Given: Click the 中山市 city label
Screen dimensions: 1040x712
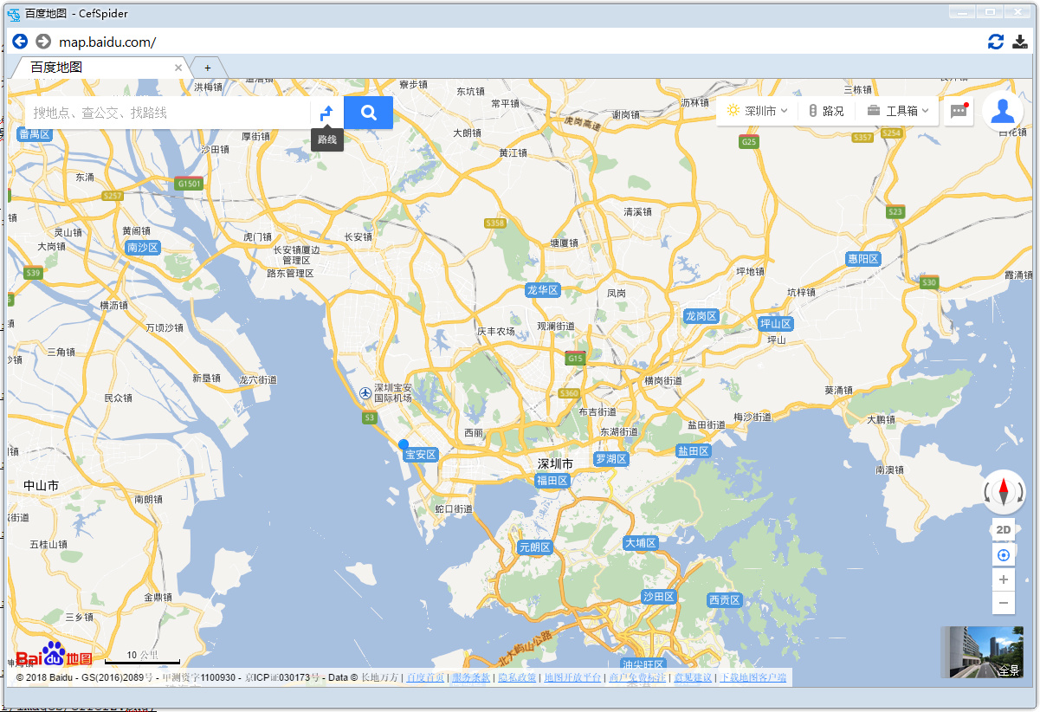Looking at the screenshot, I should [42, 486].
